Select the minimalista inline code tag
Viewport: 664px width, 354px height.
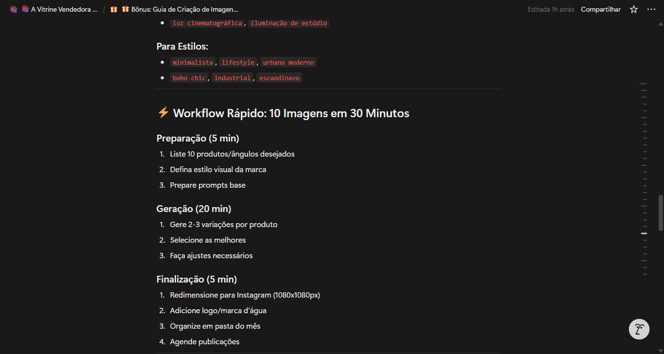point(193,62)
